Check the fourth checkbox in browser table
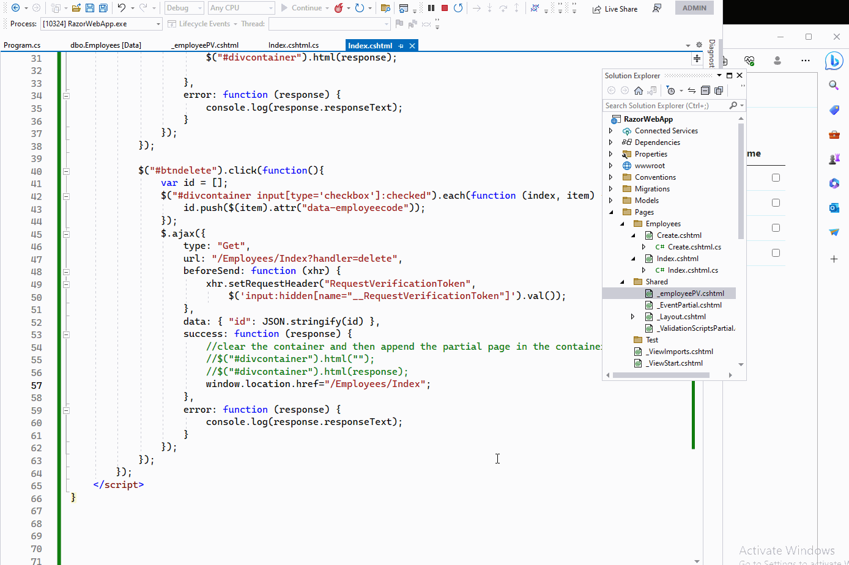Viewport: 849px width, 565px height. tap(776, 253)
